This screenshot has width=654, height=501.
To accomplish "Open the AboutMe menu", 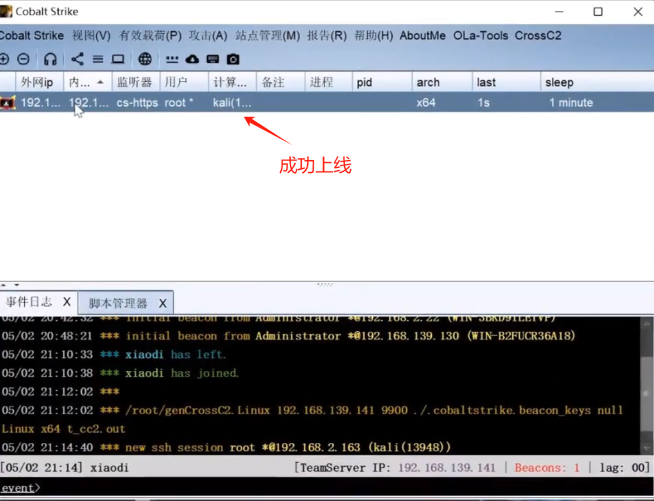I will (x=423, y=36).
